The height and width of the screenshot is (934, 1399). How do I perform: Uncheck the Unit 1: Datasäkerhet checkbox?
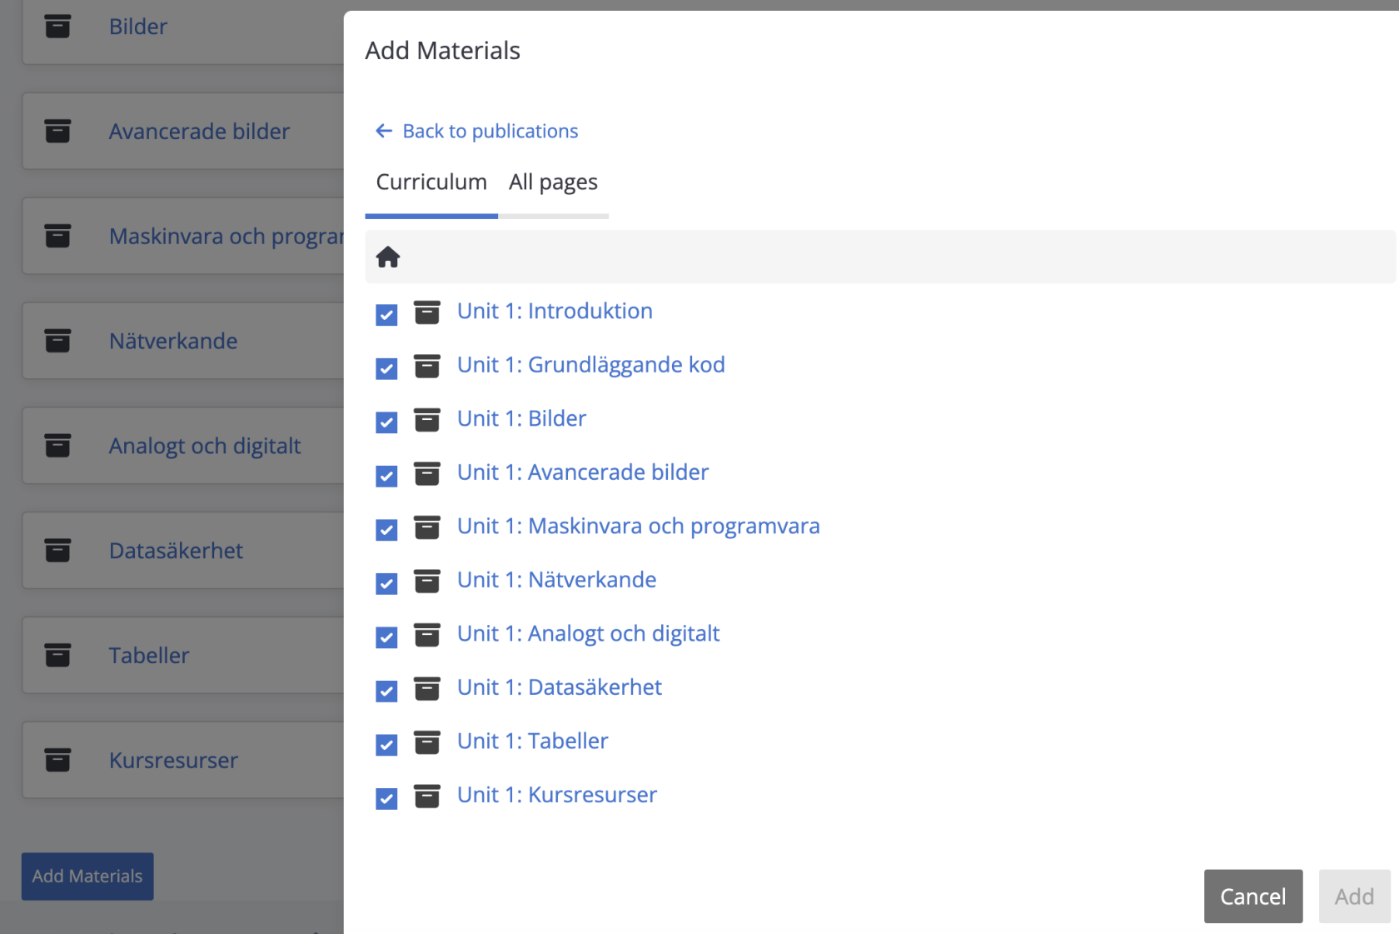386,691
